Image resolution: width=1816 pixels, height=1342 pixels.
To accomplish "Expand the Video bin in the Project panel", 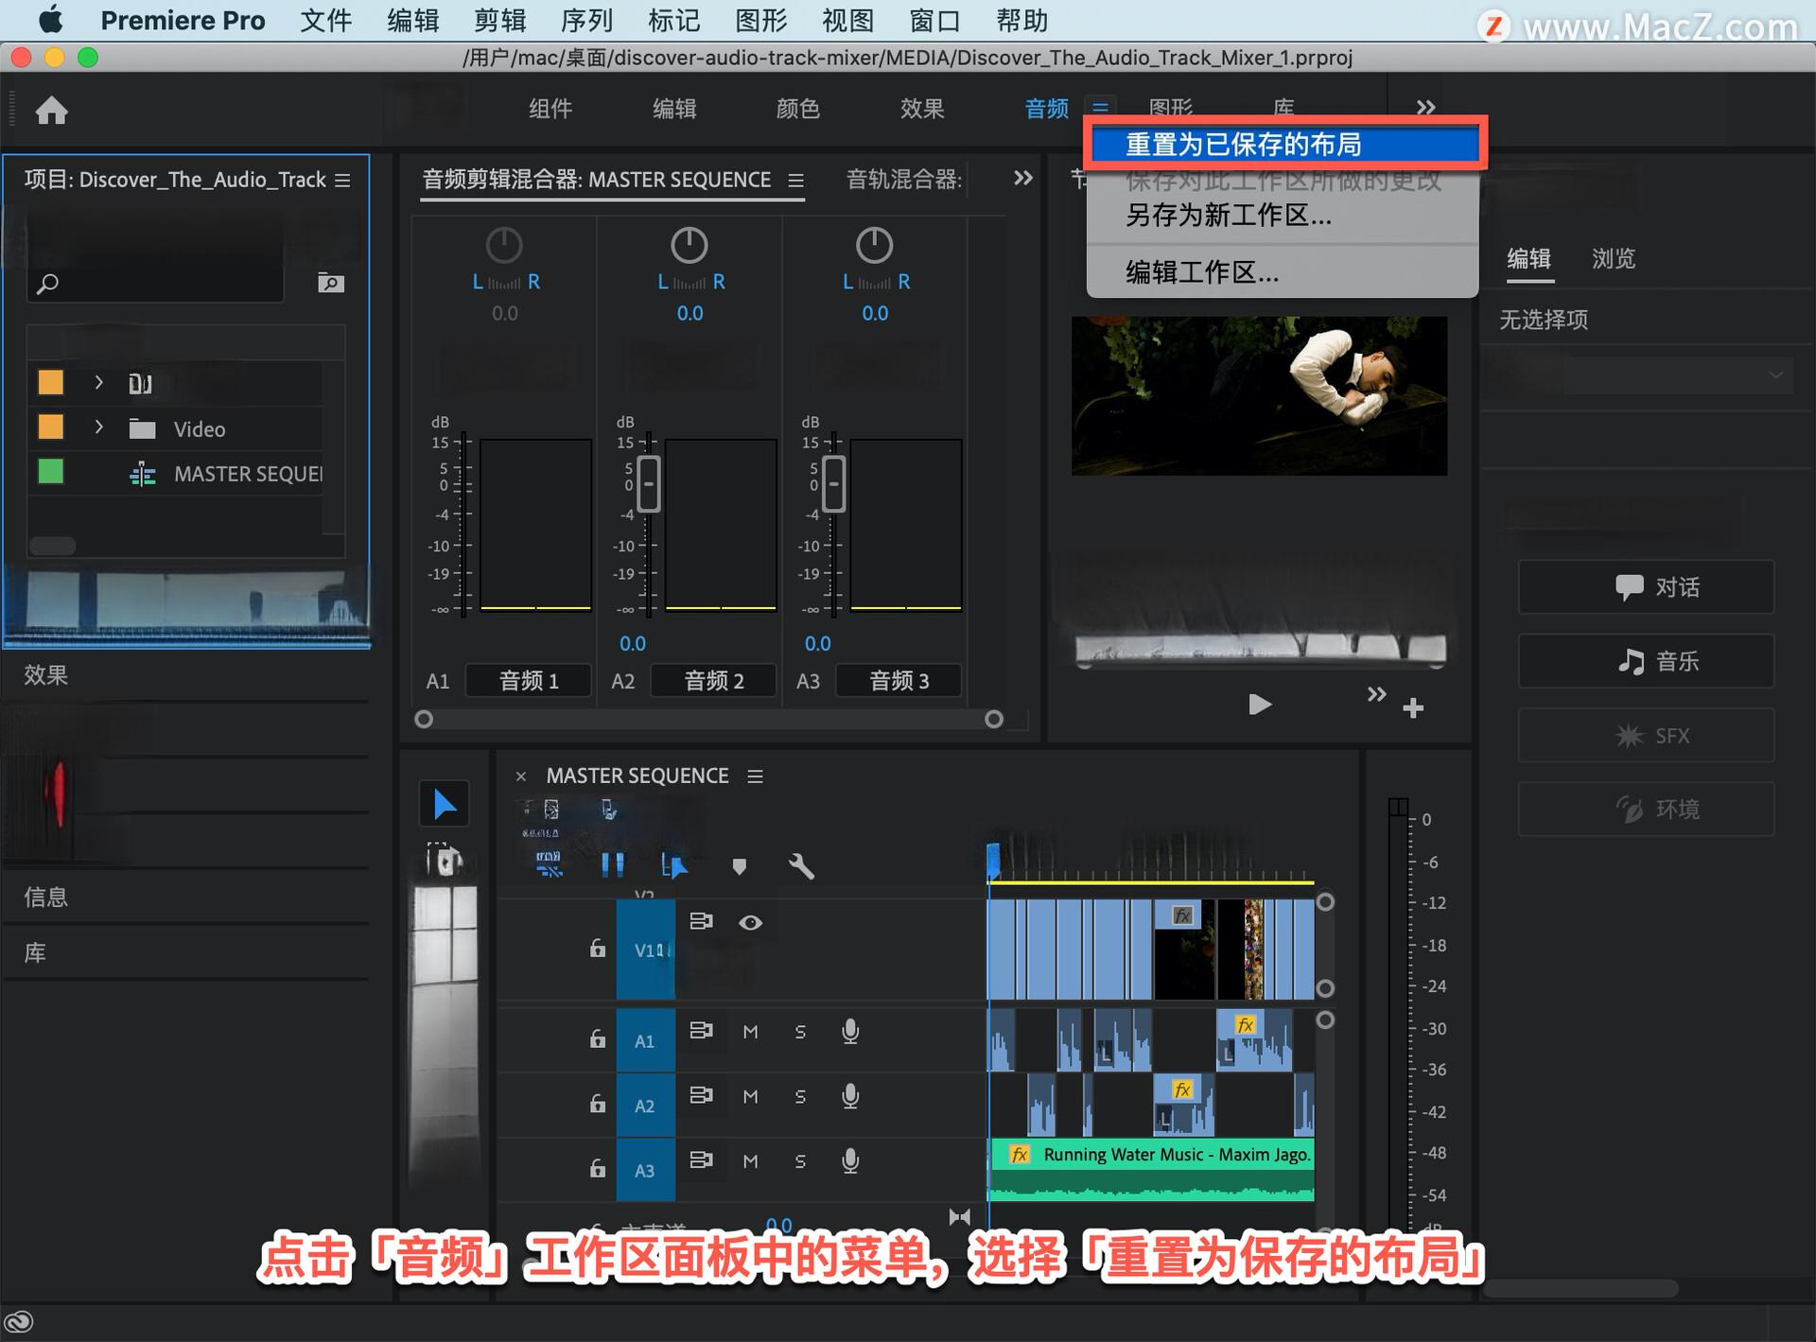I will coord(98,427).
